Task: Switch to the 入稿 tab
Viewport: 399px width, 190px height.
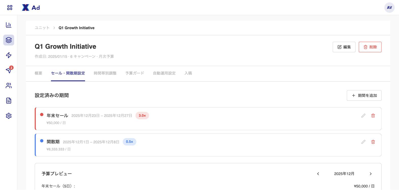Action: coord(188,73)
